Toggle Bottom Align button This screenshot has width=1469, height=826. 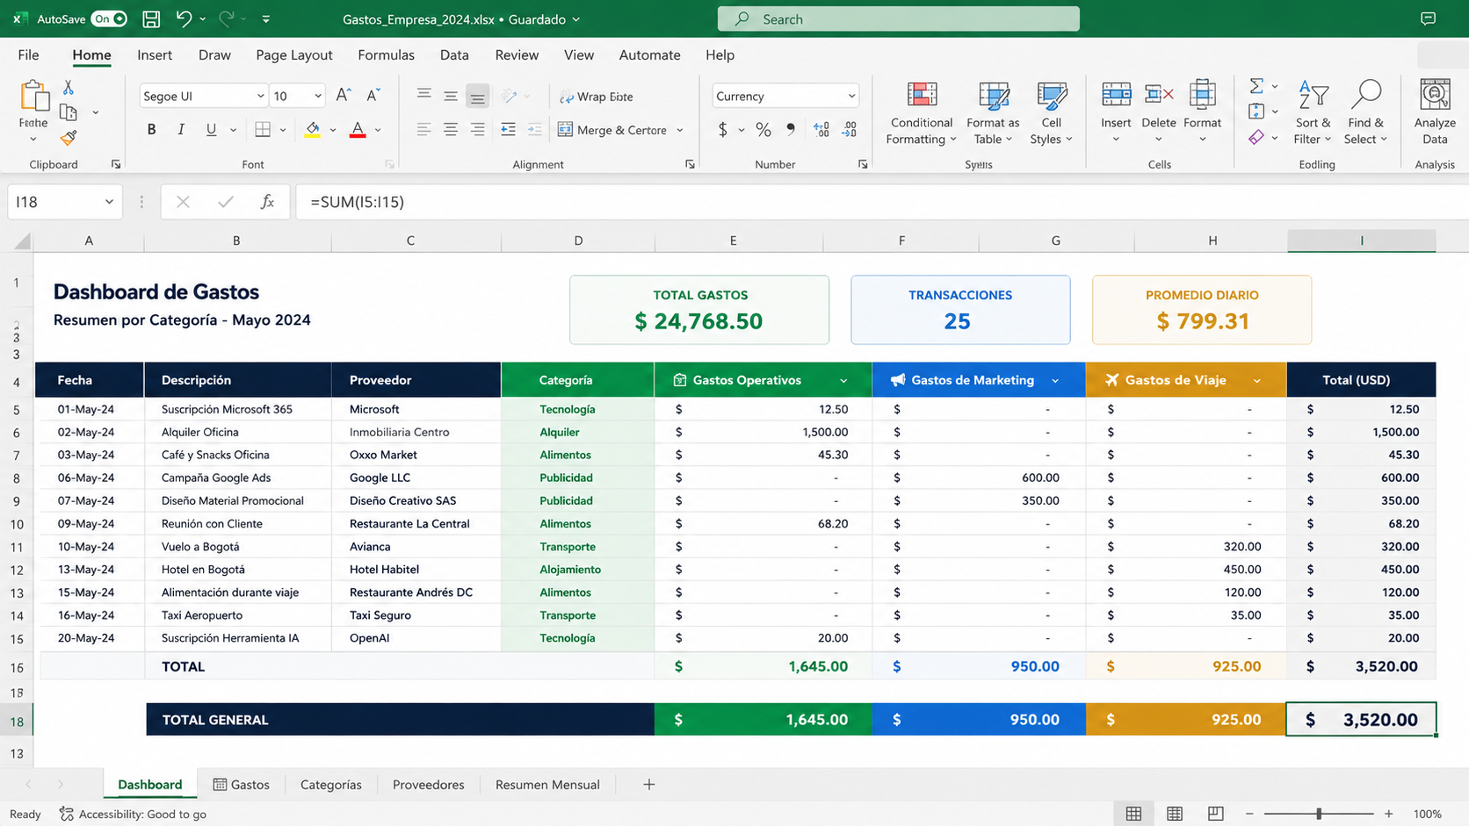(x=477, y=96)
